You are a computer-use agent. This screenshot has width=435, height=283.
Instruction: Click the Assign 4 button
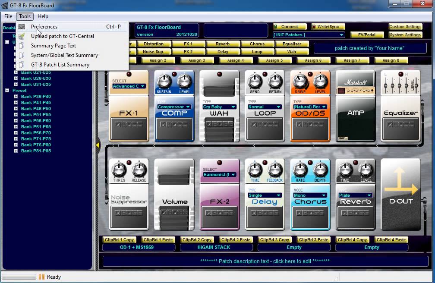point(236,60)
